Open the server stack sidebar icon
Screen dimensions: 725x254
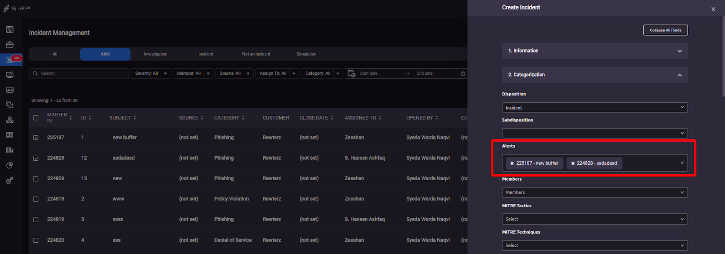(10, 150)
